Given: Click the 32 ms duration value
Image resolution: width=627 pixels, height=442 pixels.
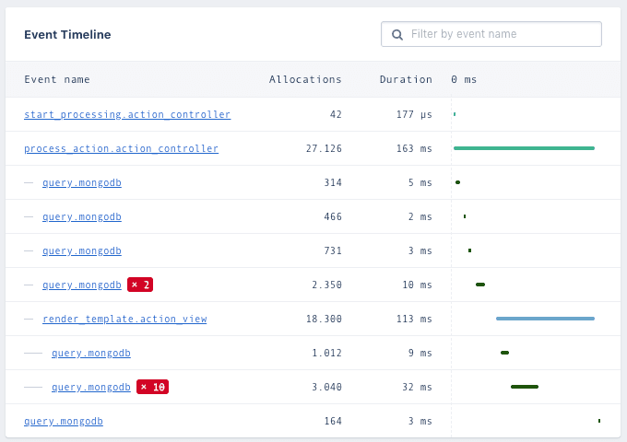Looking at the screenshot, I should pyautogui.click(x=417, y=388).
